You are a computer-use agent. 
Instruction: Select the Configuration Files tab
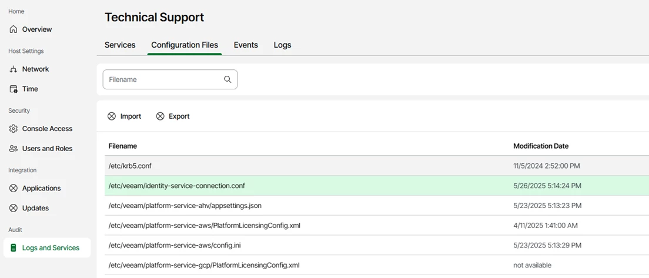tap(185, 45)
